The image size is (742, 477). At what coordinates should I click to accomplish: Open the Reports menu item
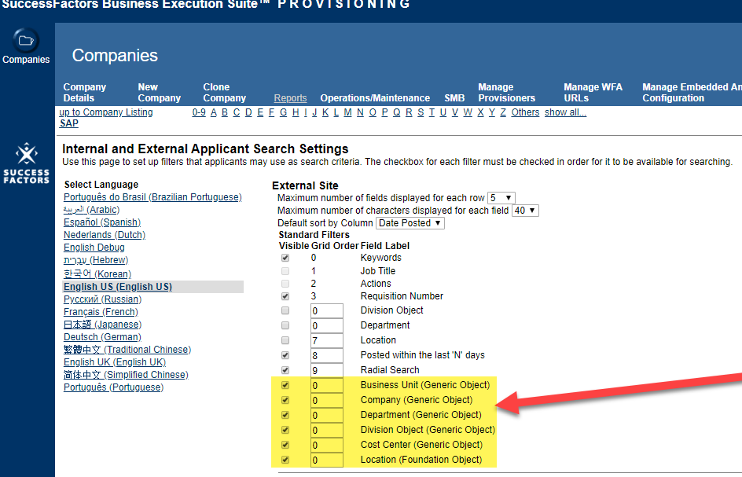point(290,98)
